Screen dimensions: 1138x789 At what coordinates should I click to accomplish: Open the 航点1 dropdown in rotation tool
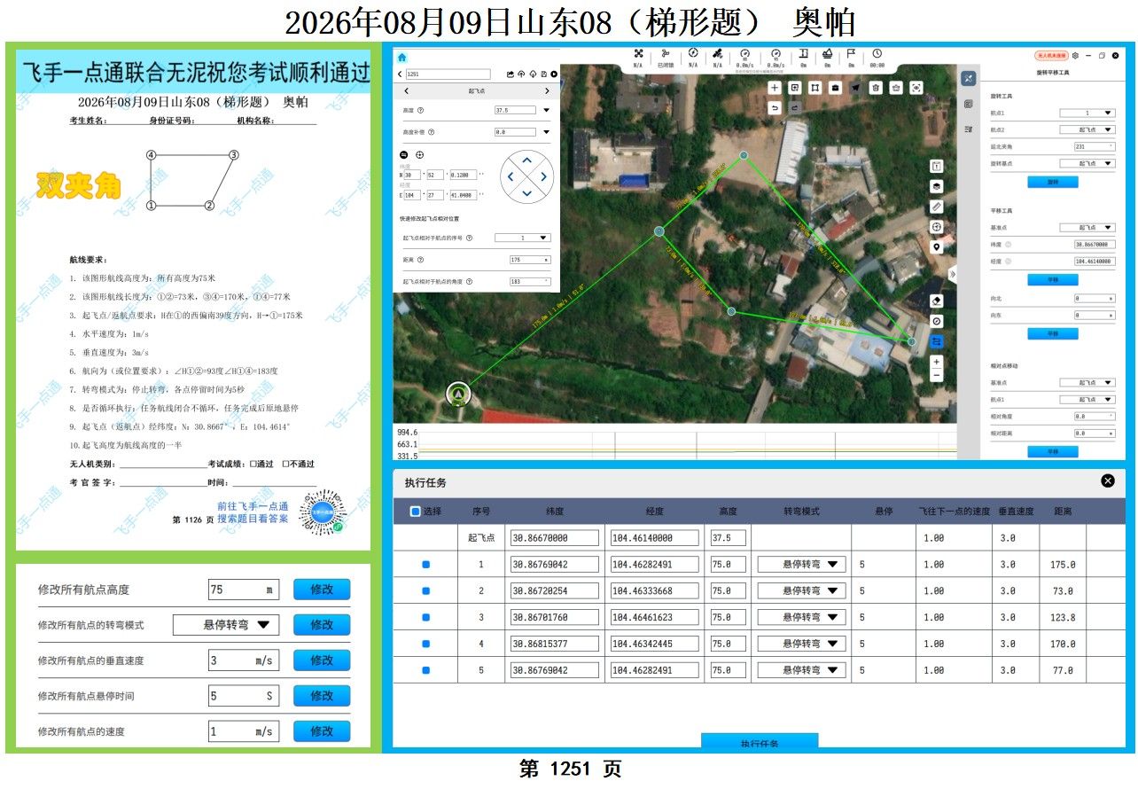point(1087,113)
